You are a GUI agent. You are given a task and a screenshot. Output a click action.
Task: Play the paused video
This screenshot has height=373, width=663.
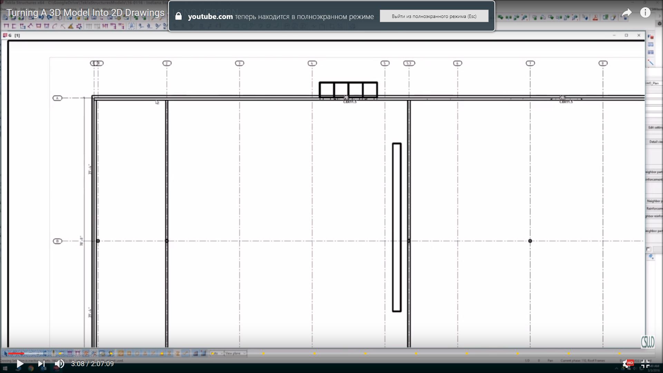click(20, 364)
